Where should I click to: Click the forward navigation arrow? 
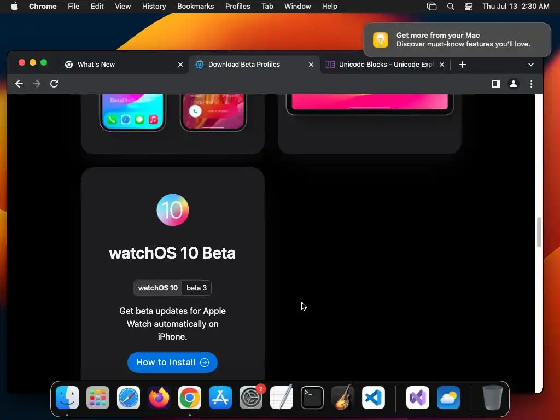pos(37,84)
